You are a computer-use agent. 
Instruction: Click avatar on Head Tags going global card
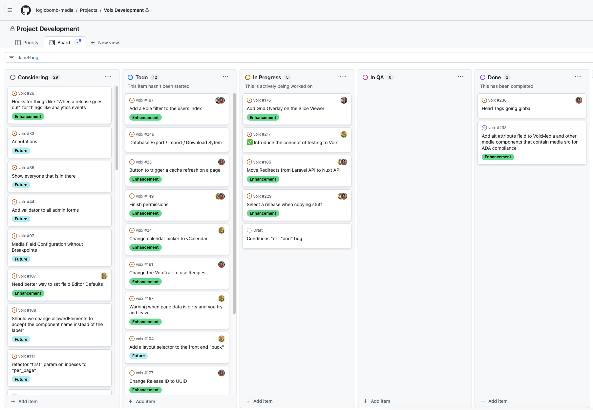click(x=579, y=100)
